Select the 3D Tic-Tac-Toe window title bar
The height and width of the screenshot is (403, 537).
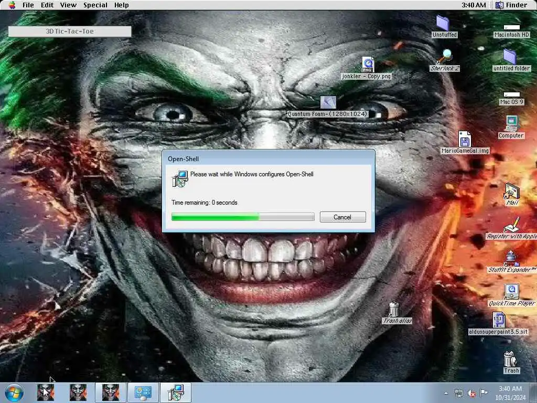coord(70,31)
